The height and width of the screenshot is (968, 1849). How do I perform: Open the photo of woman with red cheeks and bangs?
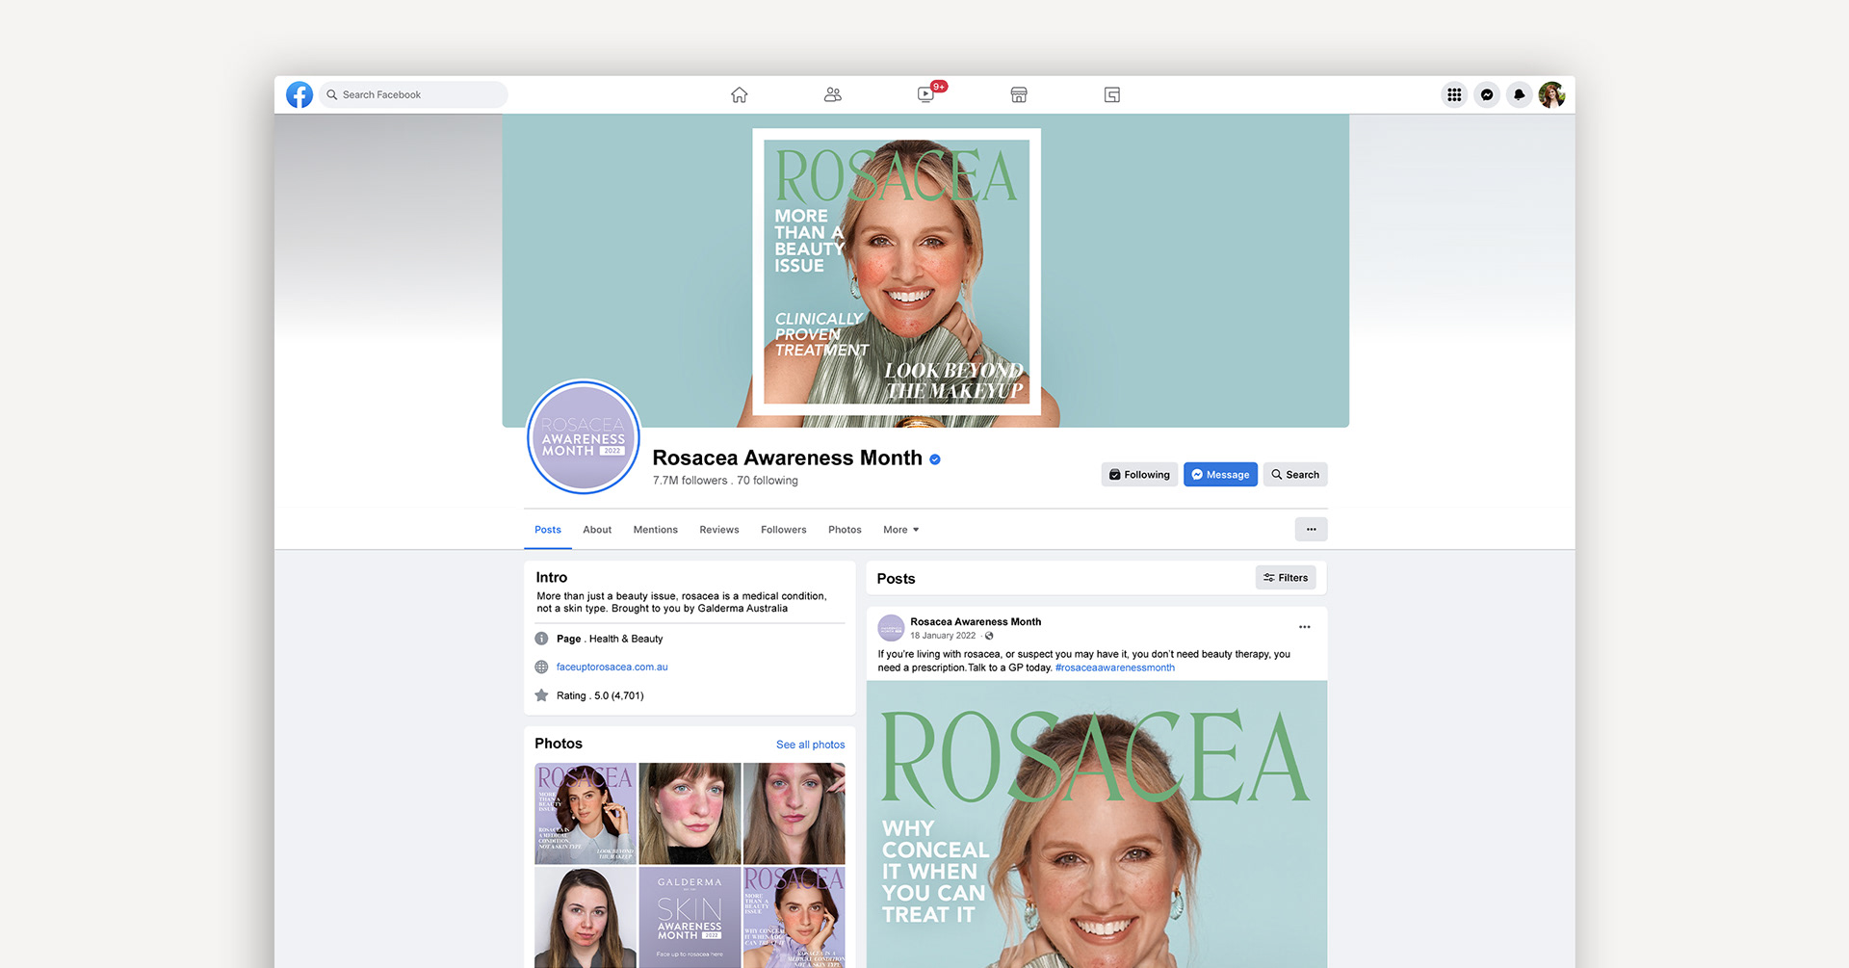[x=690, y=813]
